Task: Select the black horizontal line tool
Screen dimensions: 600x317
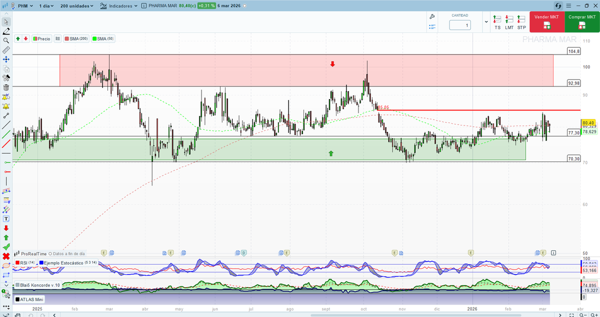Action: [6, 153]
